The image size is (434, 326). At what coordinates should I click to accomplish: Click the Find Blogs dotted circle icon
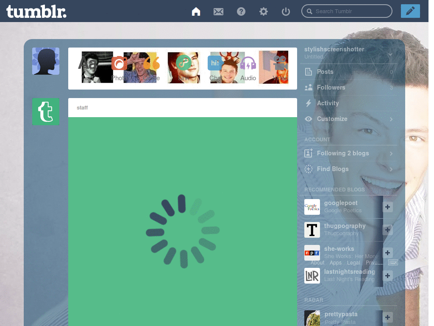[x=309, y=169]
